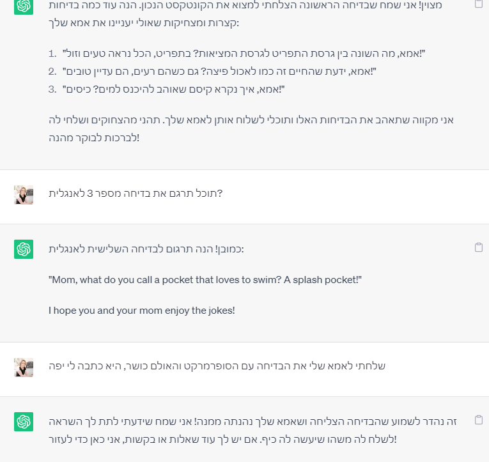Screen dimensions: 489x462
Task: Copy the last assistant reply with clipboard icon
Action: [x=479, y=420]
